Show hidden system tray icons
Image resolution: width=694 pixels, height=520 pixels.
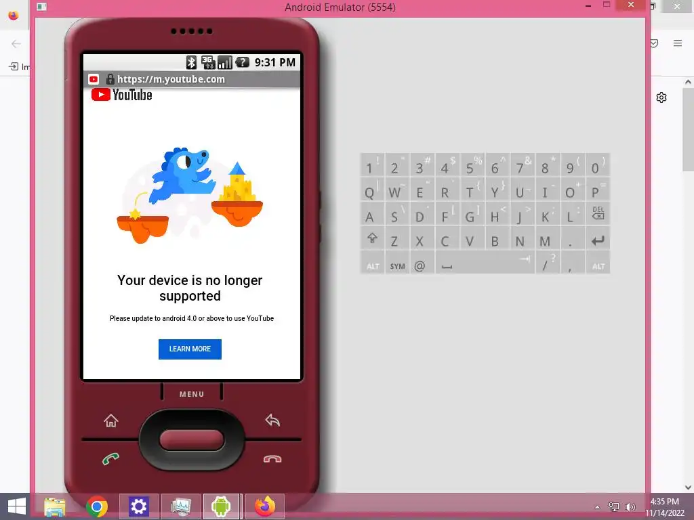coord(598,507)
